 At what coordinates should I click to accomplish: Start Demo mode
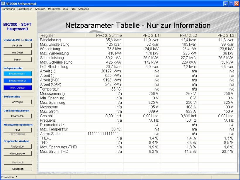coord(18,60)
